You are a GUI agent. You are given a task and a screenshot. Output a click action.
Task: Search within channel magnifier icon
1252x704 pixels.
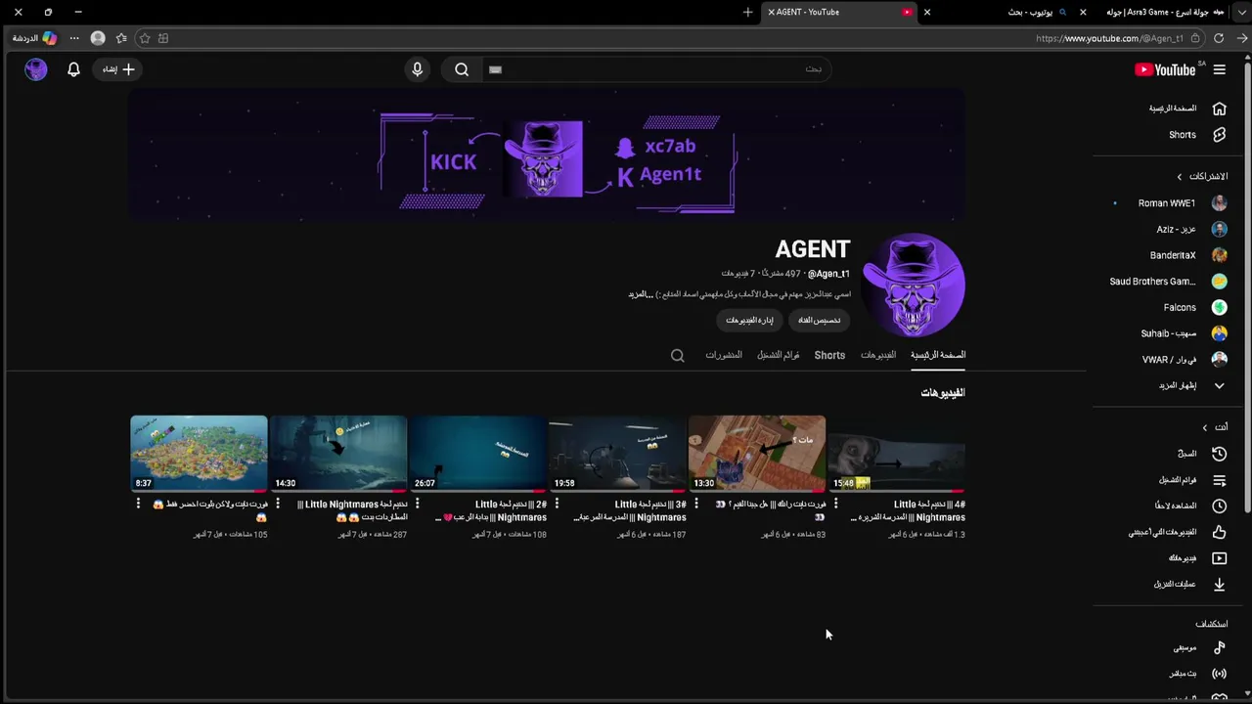tap(678, 355)
